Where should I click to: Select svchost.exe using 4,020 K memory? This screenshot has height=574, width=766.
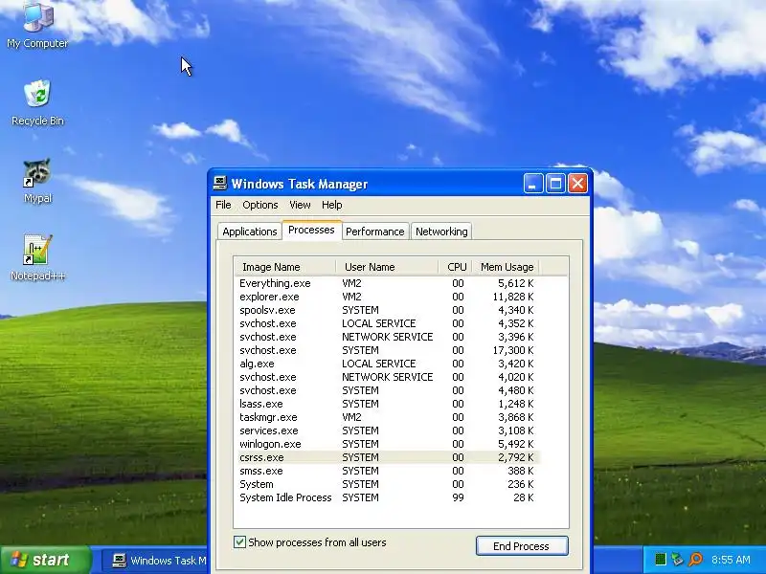pyautogui.click(x=387, y=377)
